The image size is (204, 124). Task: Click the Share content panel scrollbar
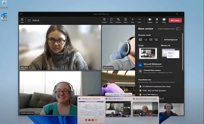(183, 52)
